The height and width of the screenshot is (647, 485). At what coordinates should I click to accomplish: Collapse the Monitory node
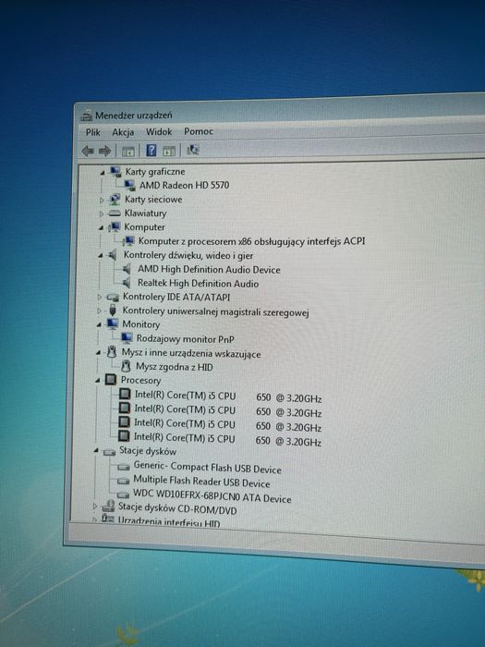tap(99, 325)
